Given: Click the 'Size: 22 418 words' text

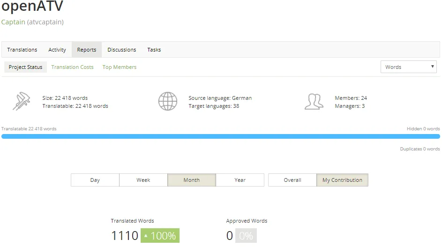Looking at the screenshot, I should click(65, 98).
